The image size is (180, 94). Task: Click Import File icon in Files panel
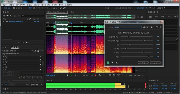[7, 16]
